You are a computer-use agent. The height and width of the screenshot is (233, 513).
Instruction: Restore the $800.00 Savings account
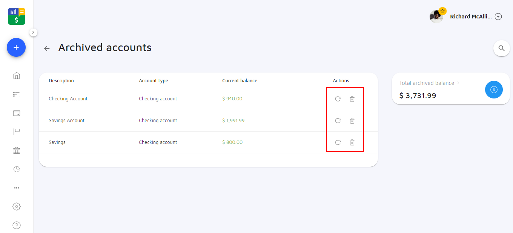[x=338, y=142]
